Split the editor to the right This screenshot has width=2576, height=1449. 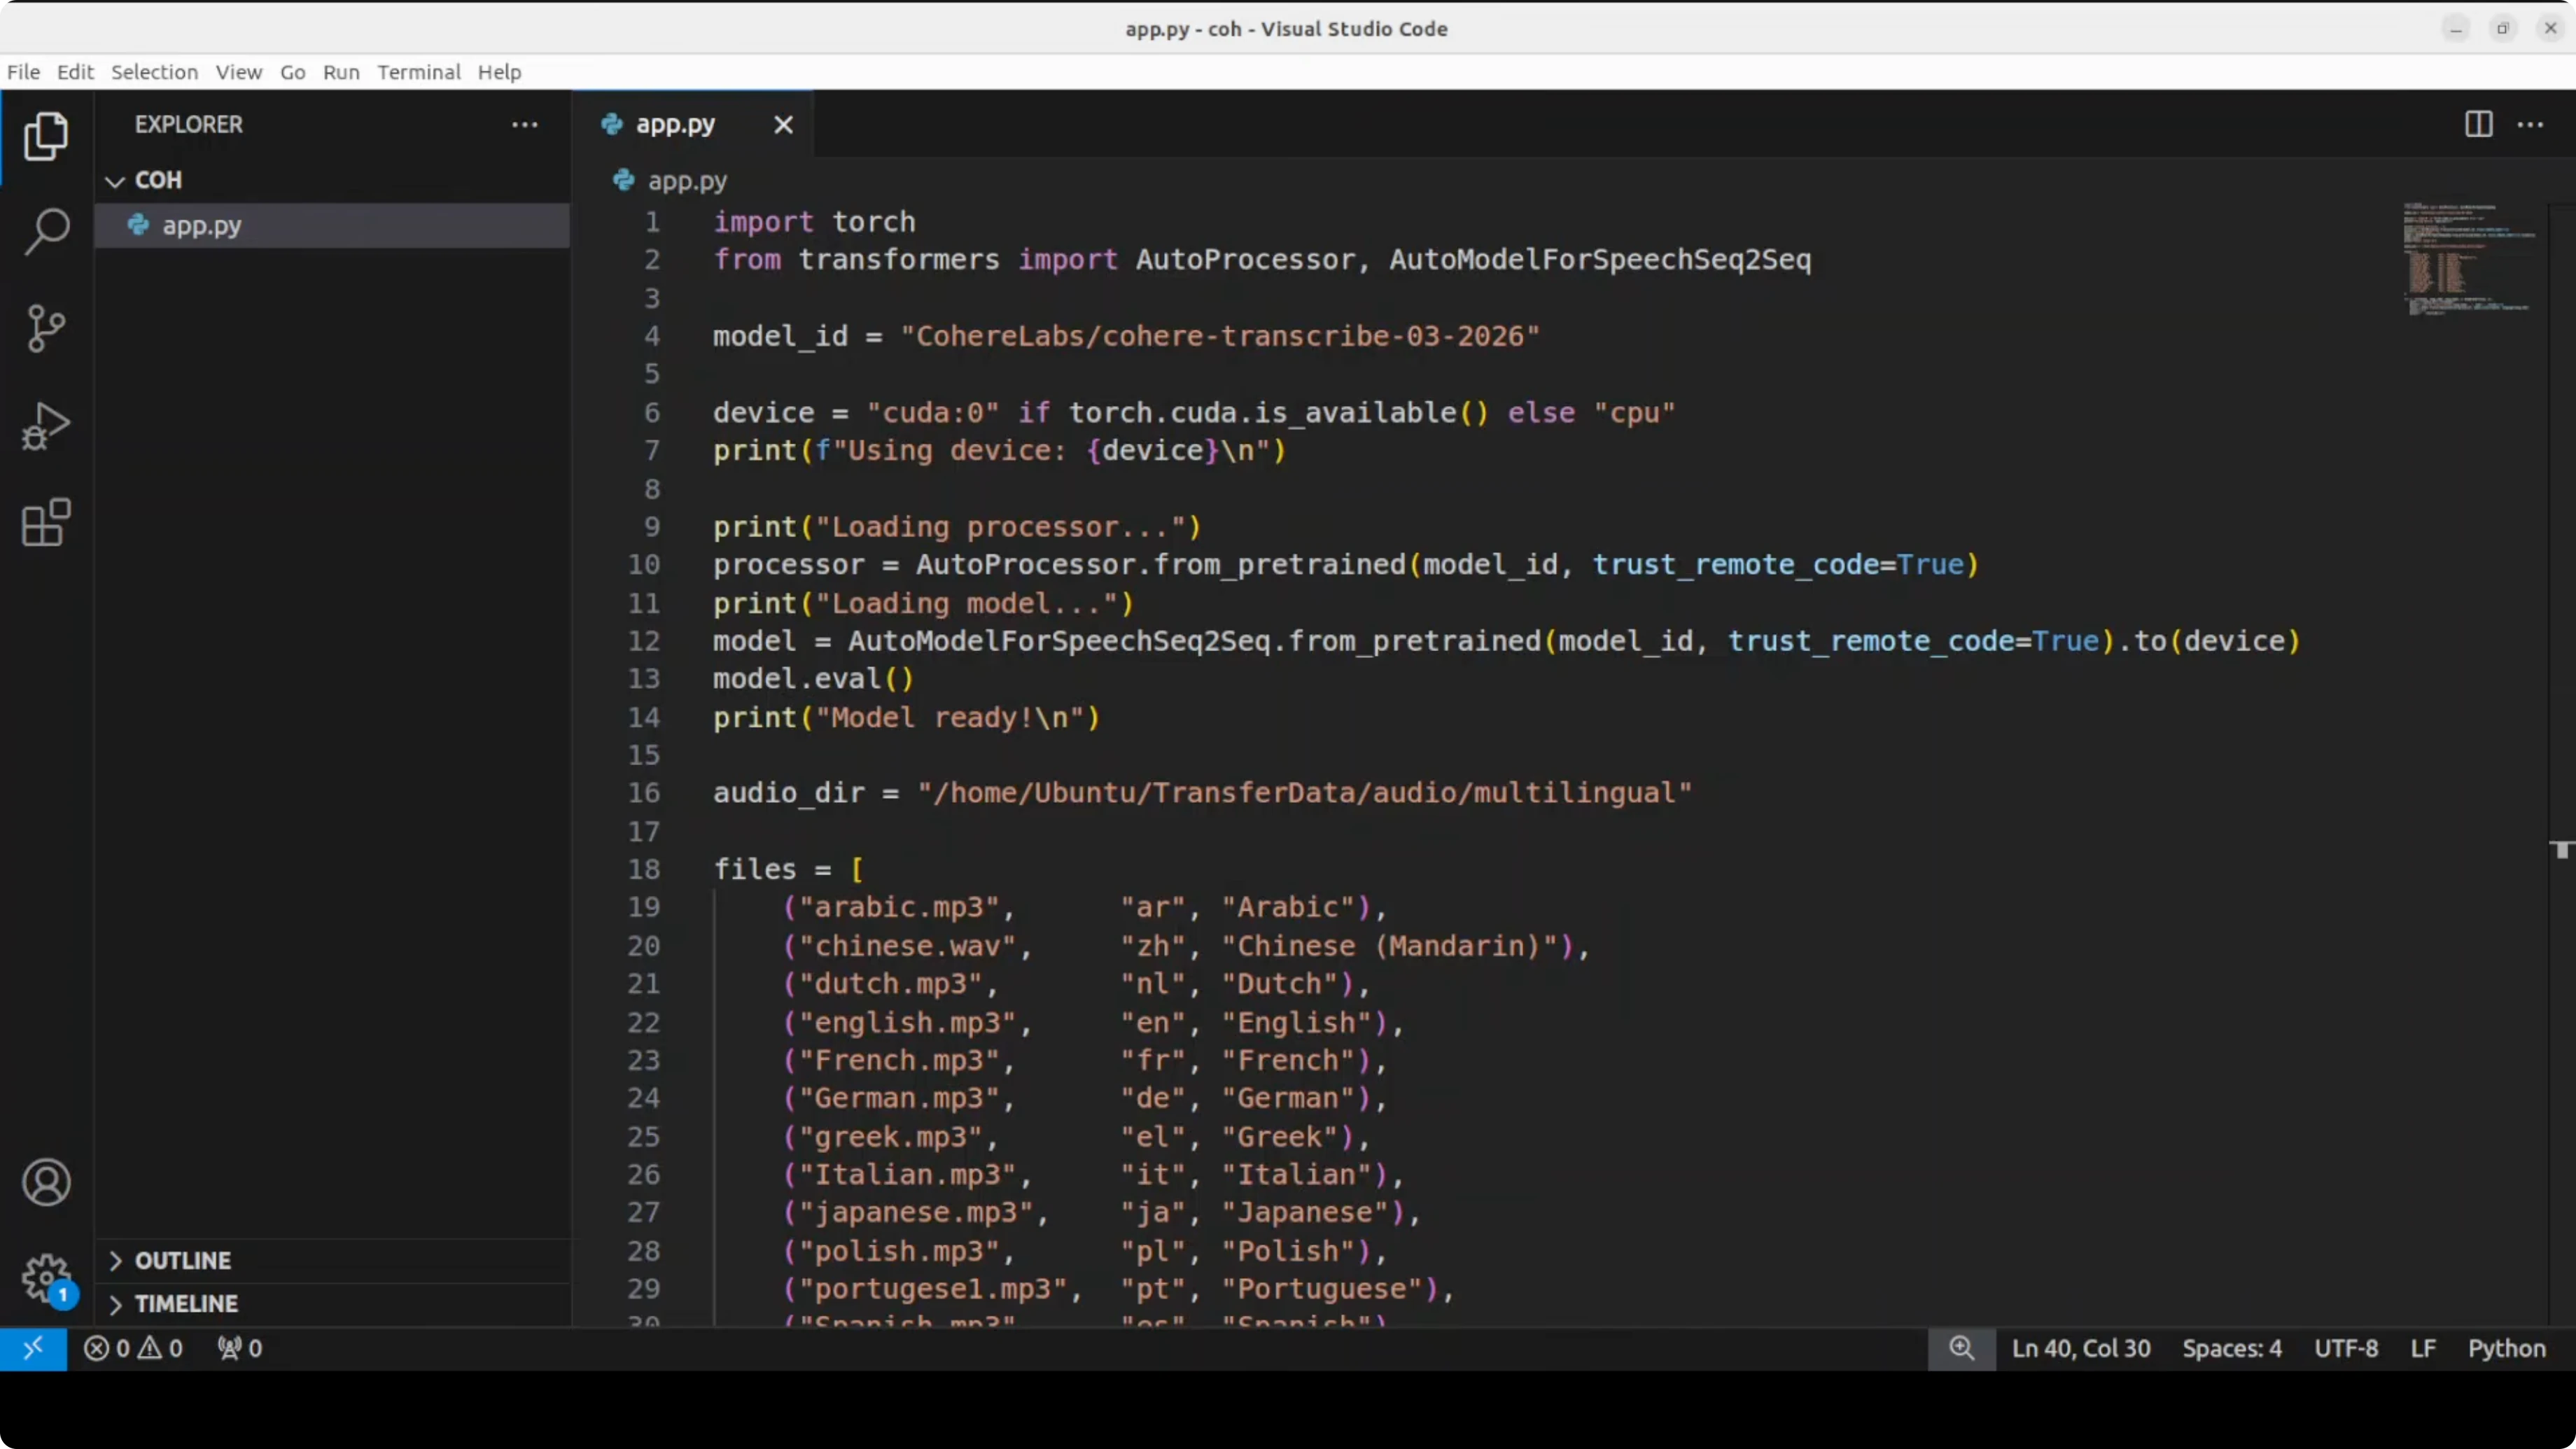pos(2478,124)
